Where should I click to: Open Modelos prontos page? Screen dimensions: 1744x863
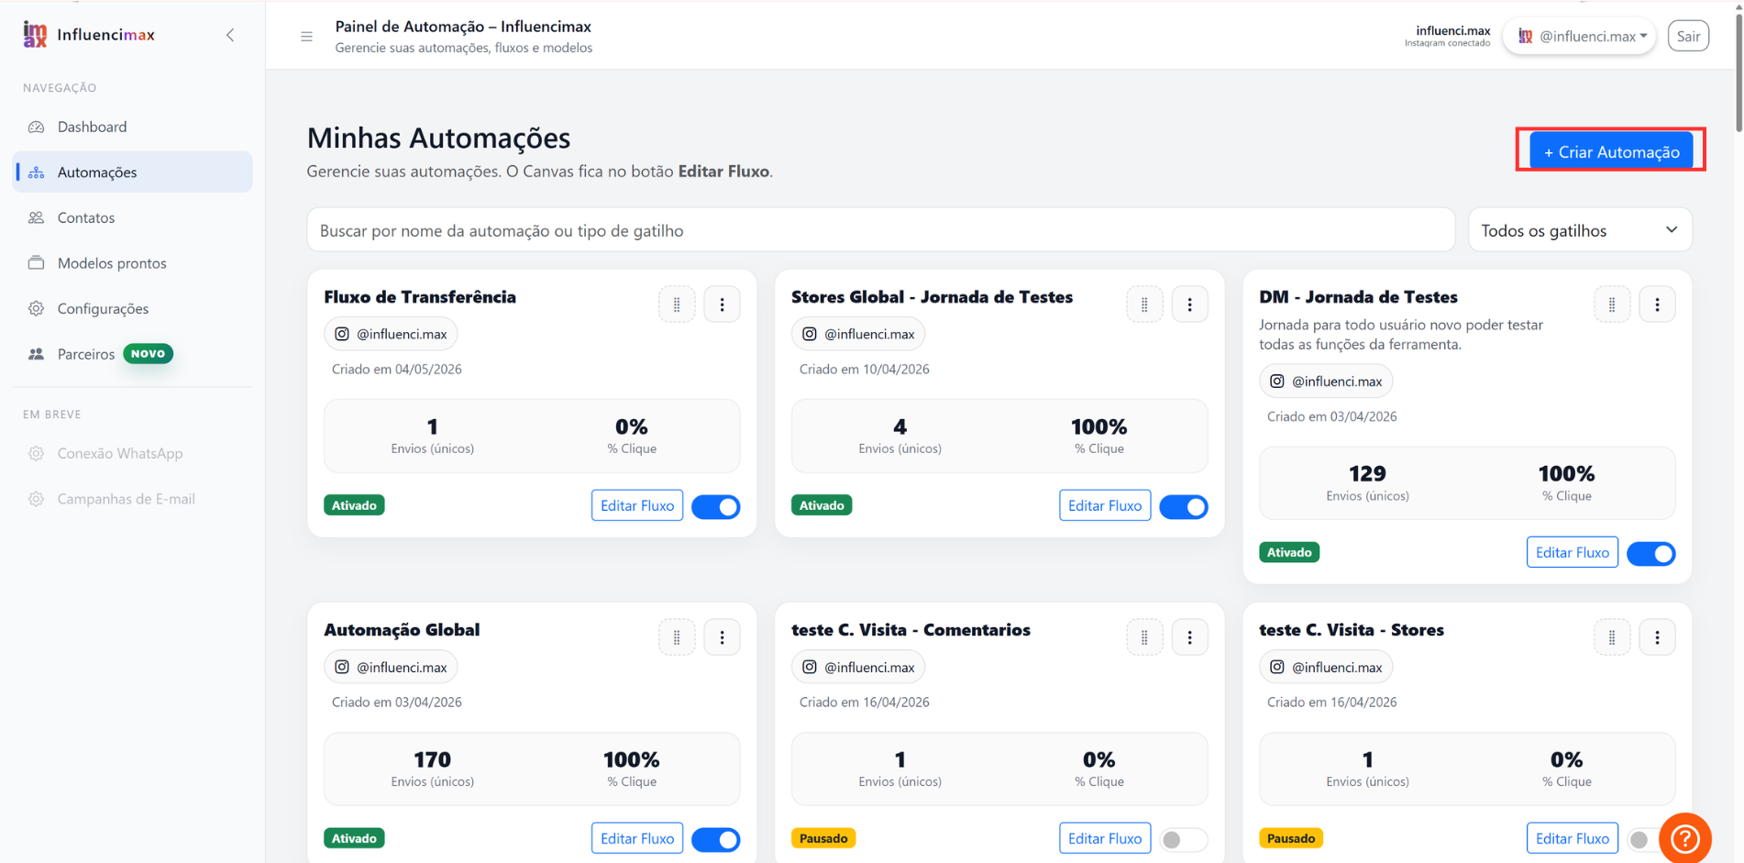132,263
